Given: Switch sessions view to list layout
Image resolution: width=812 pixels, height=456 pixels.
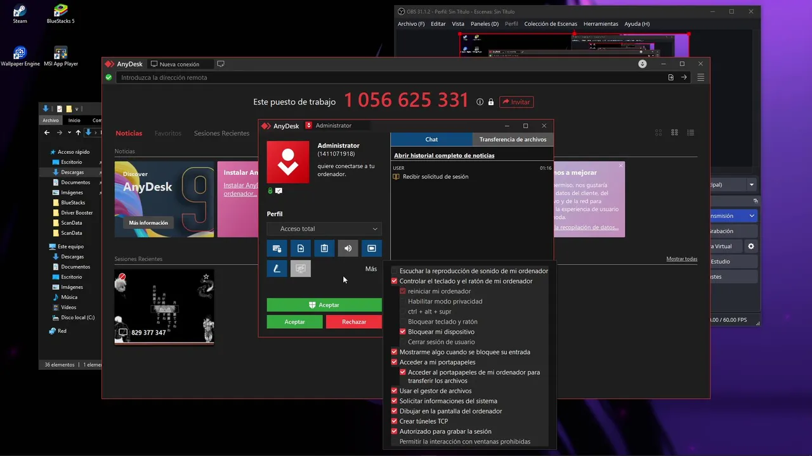Looking at the screenshot, I should (x=691, y=132).
